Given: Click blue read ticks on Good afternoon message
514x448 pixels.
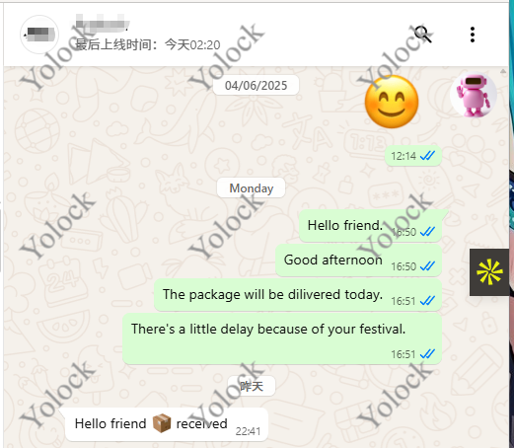Looking at the screenshot, I should (428, 265).
